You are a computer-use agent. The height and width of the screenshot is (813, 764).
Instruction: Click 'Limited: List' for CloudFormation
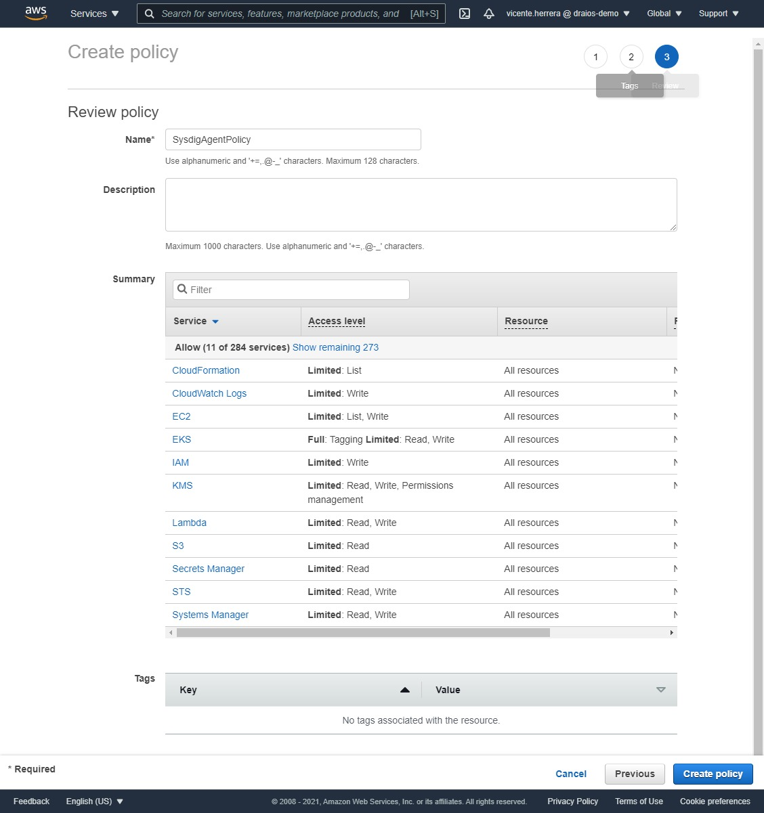[335, 370]
